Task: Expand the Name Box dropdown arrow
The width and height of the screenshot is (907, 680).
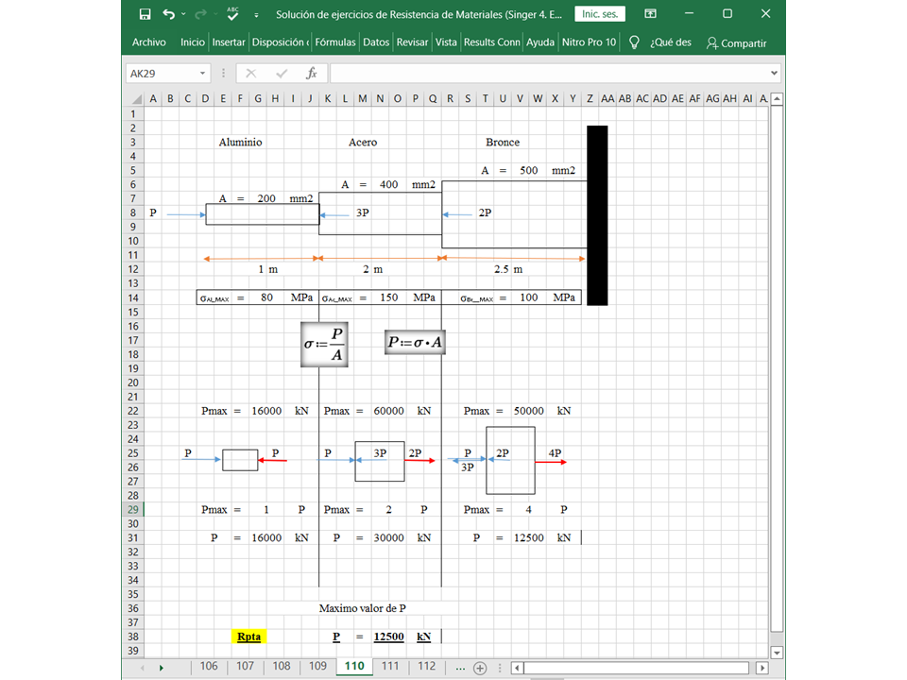Action: [202, 74]
